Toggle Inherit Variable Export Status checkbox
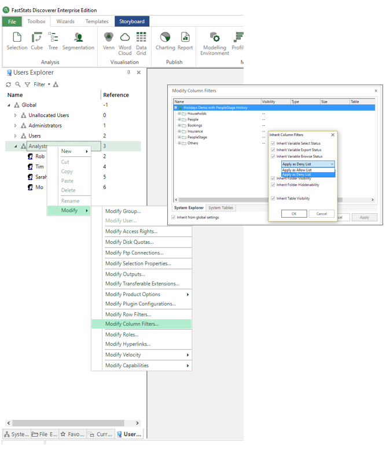The width and height of the screenshot is (390, 453). point(273,150)
